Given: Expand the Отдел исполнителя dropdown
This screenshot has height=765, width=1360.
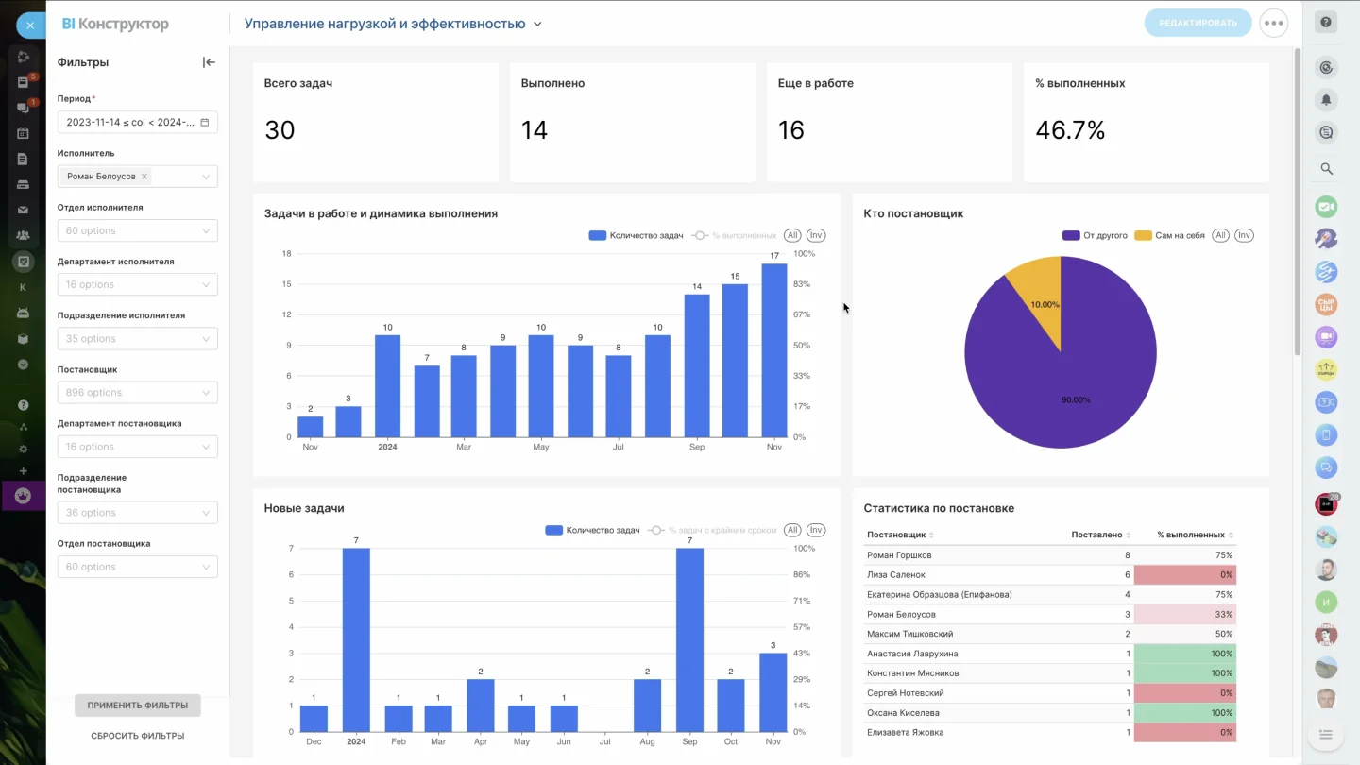Looking at the screenshot, I should (137, 230).
